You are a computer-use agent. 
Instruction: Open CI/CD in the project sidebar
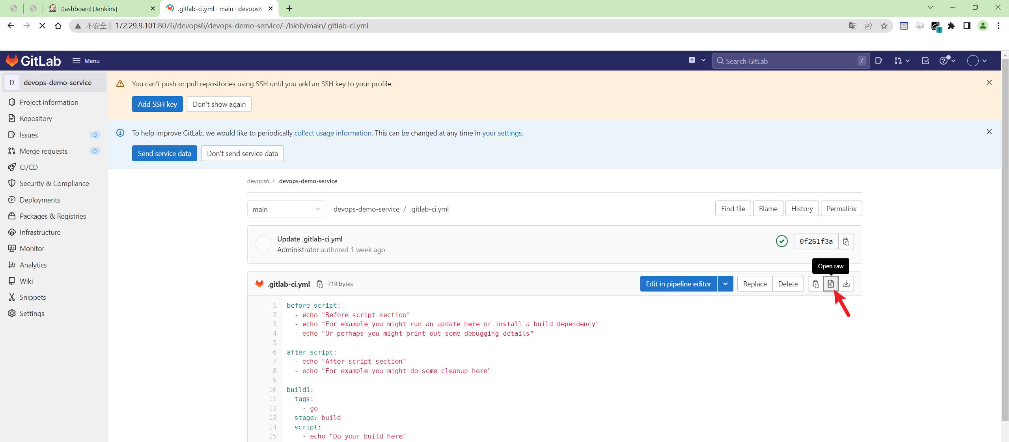tap(28, 167)
